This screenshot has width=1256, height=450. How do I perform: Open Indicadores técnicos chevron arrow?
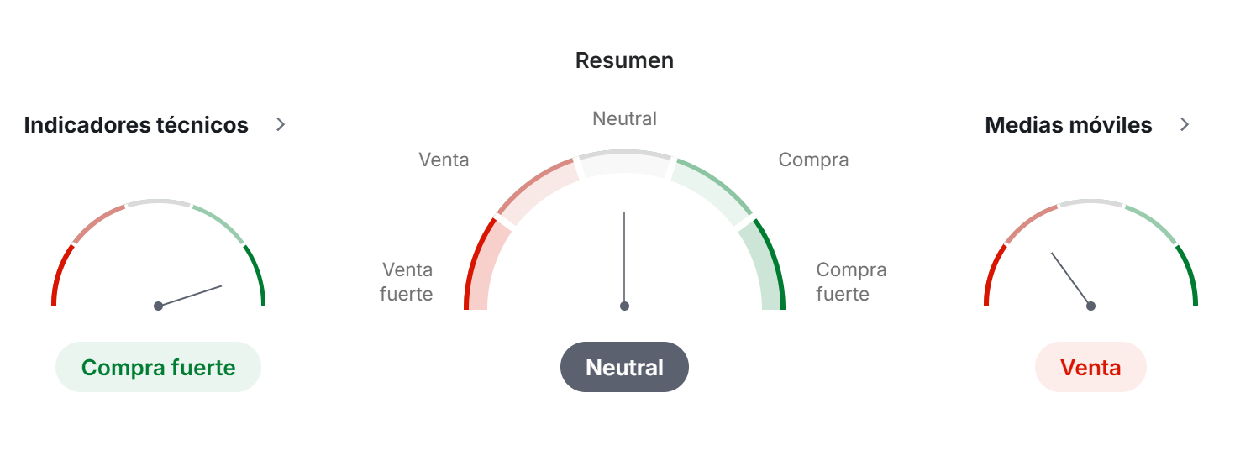click(281, 124)
